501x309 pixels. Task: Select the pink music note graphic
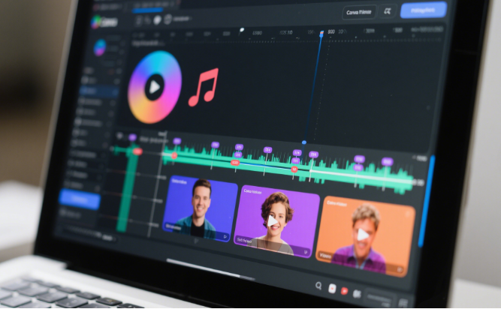coord(204,87)
